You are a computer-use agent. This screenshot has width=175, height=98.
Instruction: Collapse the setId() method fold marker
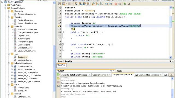pos(63,44)
